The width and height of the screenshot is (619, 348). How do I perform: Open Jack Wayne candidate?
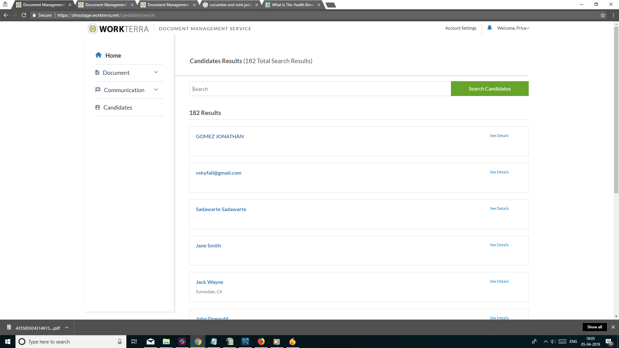(209, 282)
